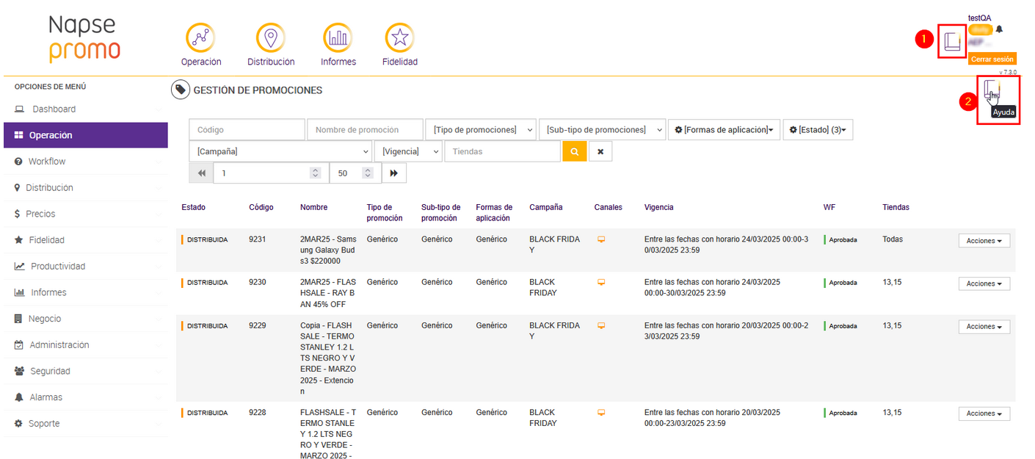Expand the Tipo de promociones dropdown

pos(481,130)
